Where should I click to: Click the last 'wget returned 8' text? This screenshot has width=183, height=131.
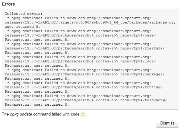coord(51,104)
